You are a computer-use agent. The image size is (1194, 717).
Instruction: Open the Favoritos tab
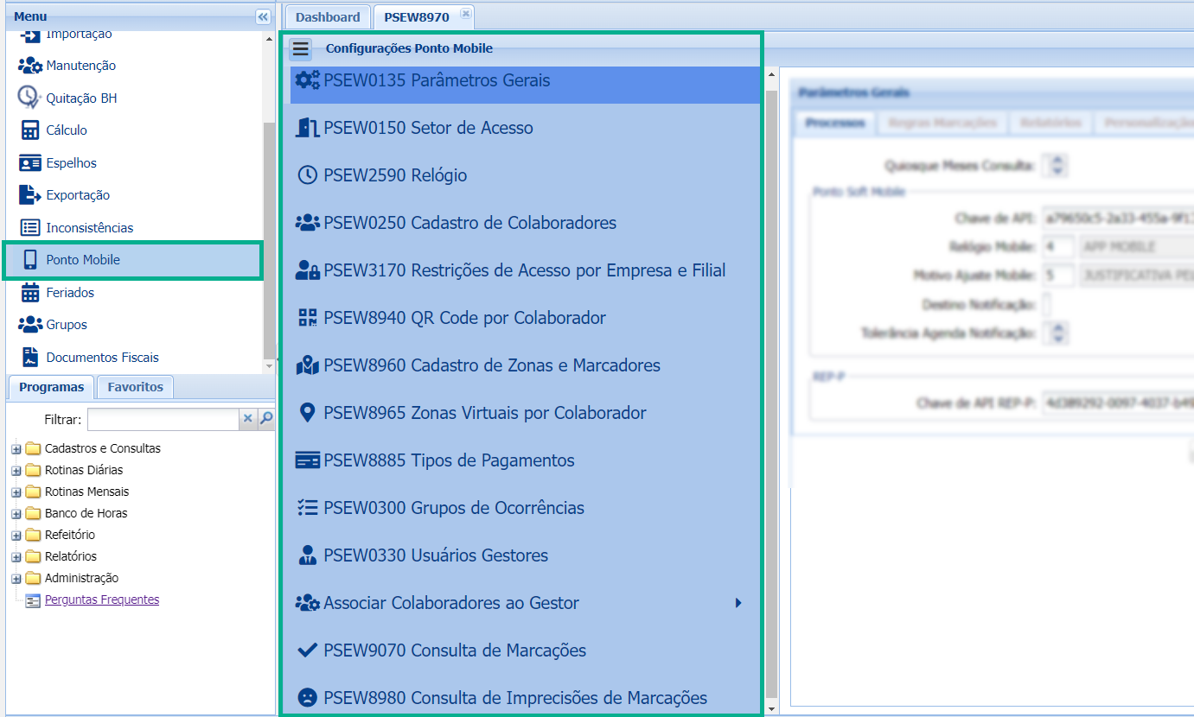point(135,386)
